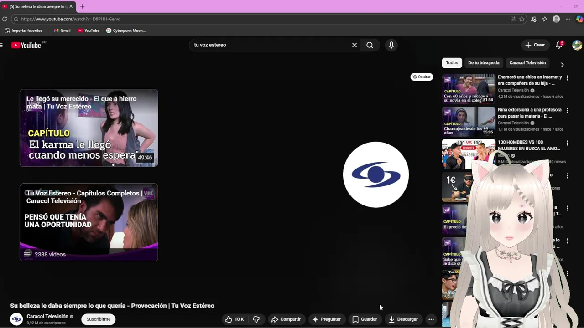584x328 pixels.
Task: Open options for Enamoró una chica video
Action: click(x=567, y=78)
